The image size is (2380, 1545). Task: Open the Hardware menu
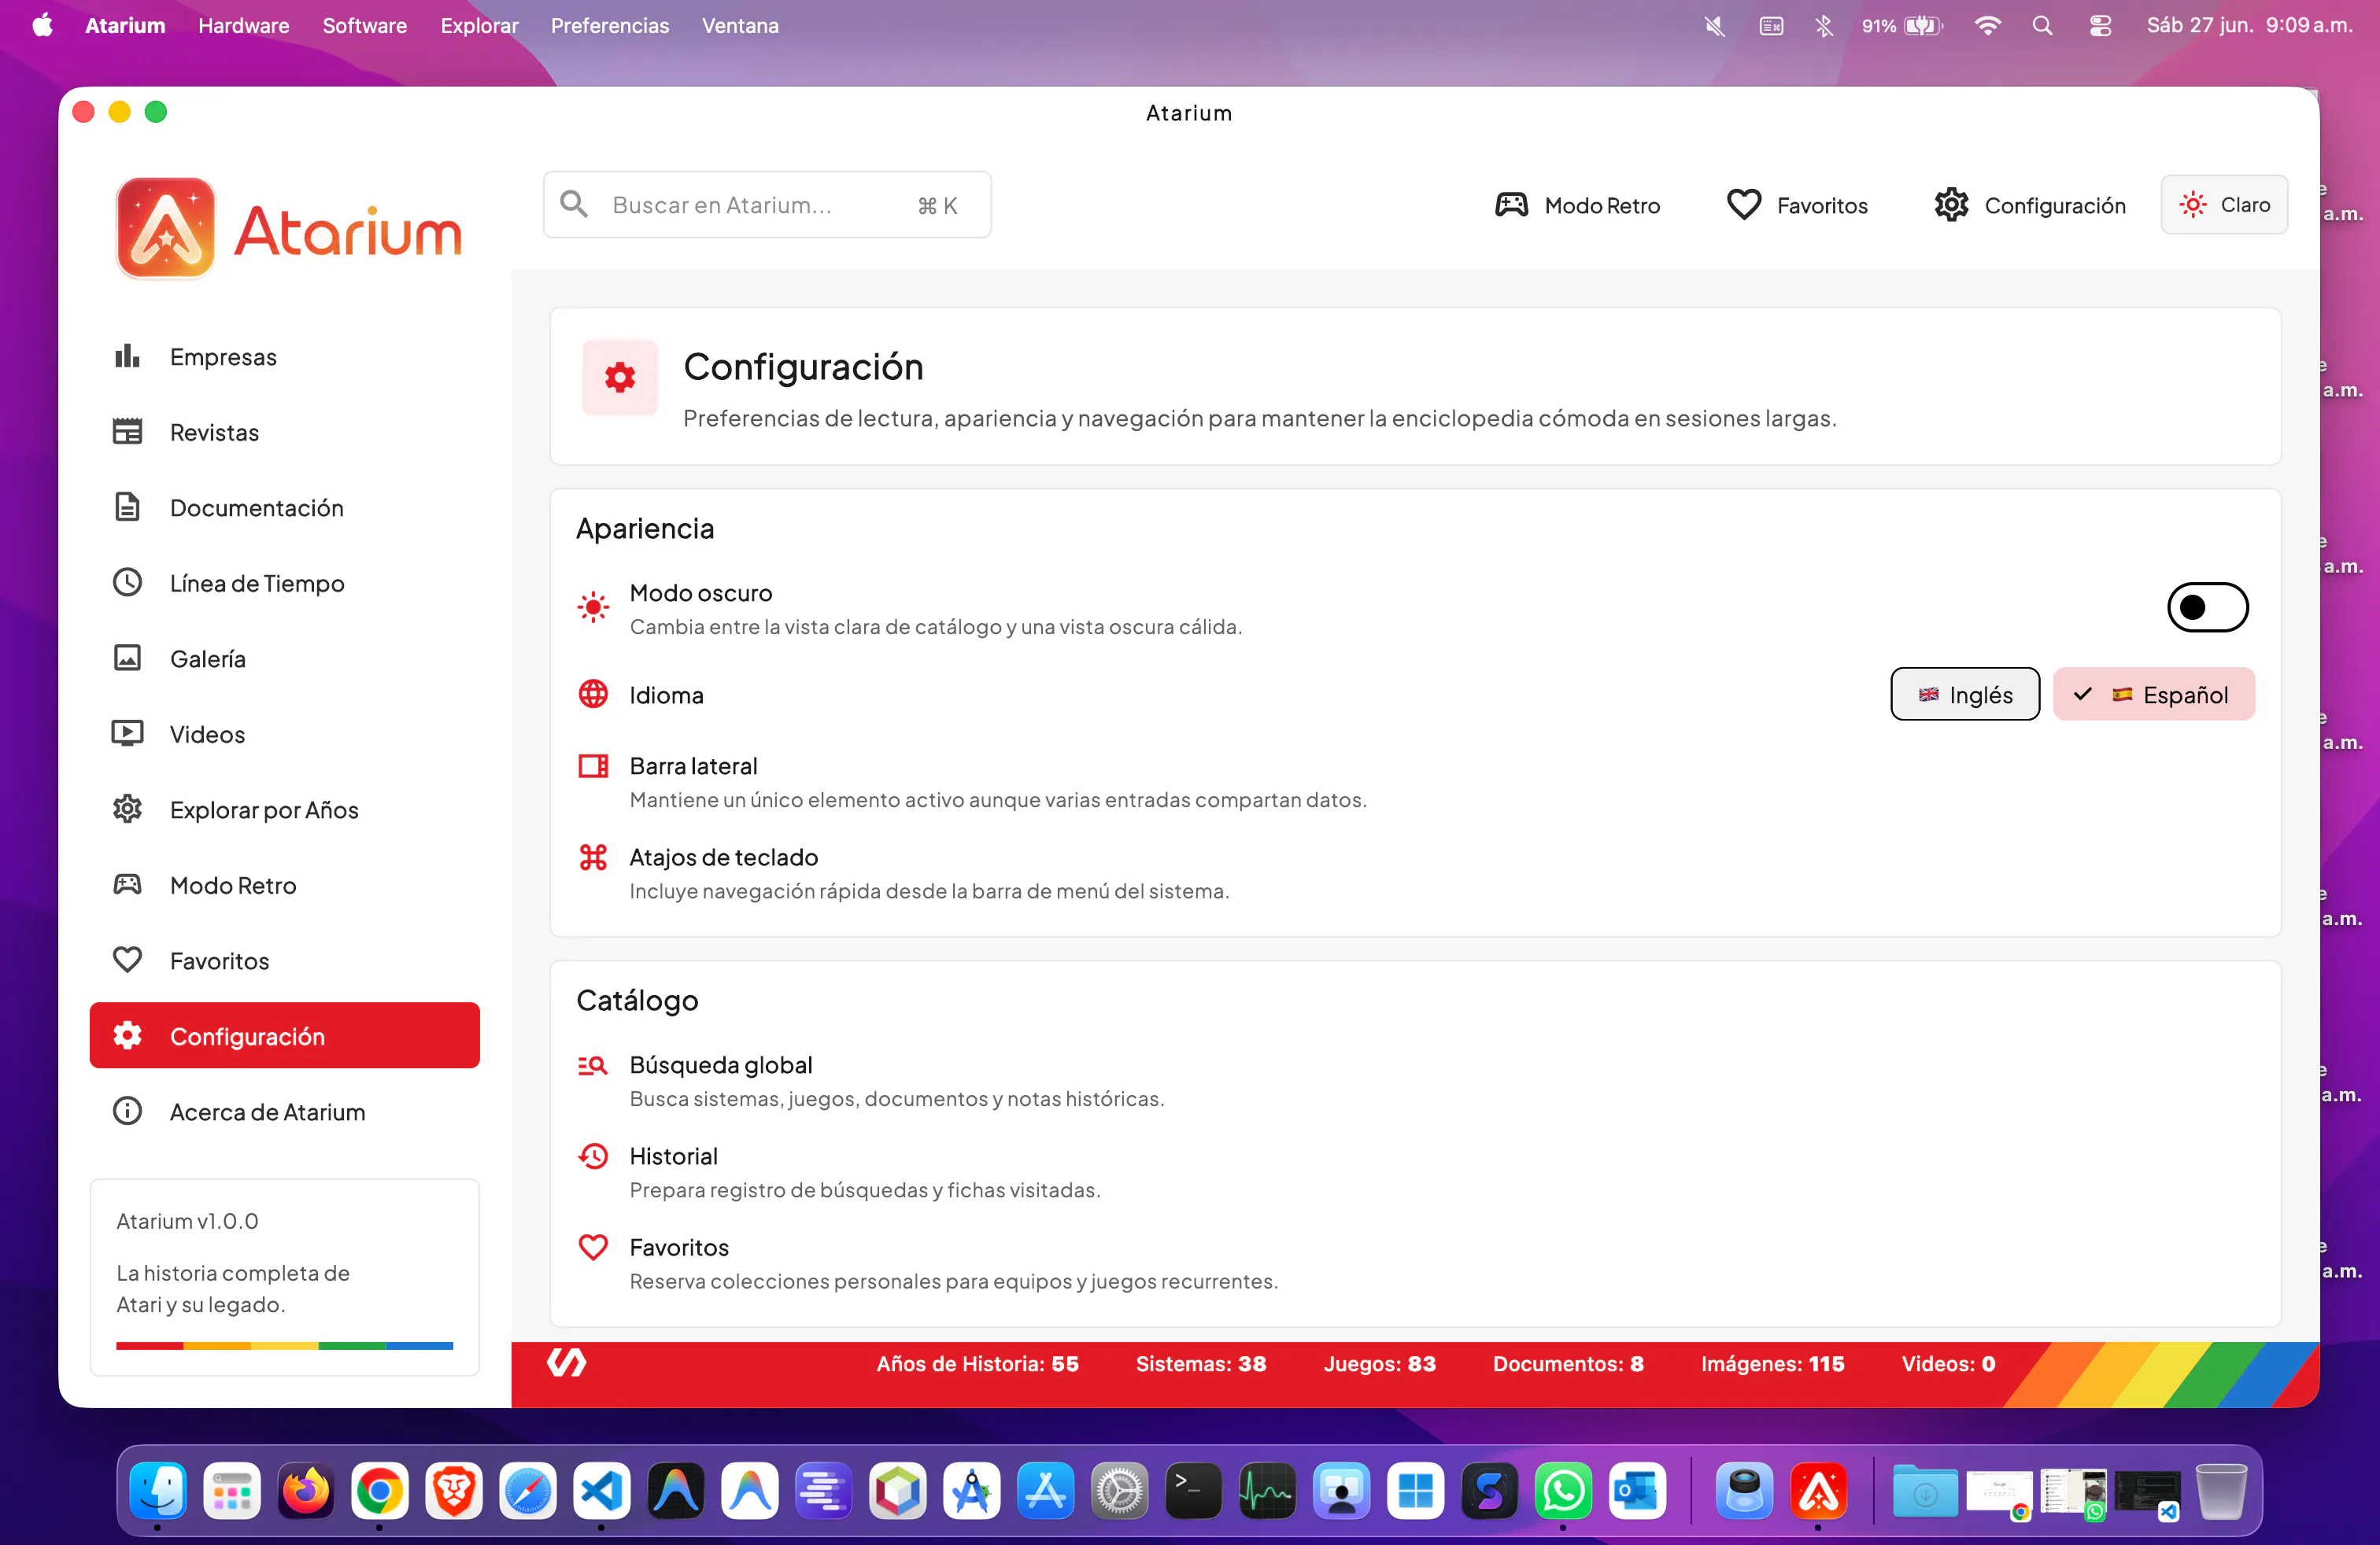(244, 26)
